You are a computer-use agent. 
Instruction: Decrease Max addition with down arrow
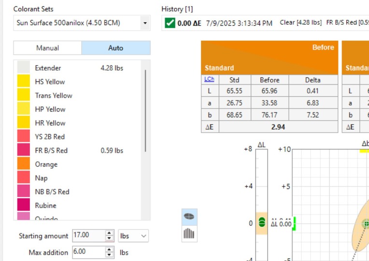click(110, 255)
